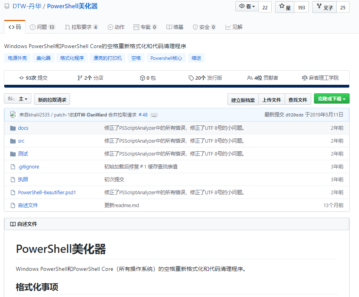Click the 查找文件 button
The height and width of the screenshot is (297, 359).
pyautogui.click(x=298, y=100)
